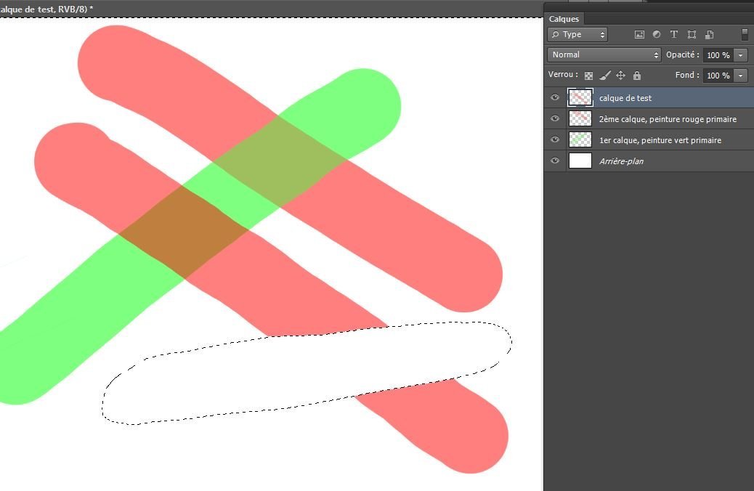The width and height of the screenshot is (754, 491).
Task: Lock layer position with move icon
Action: 620,76
